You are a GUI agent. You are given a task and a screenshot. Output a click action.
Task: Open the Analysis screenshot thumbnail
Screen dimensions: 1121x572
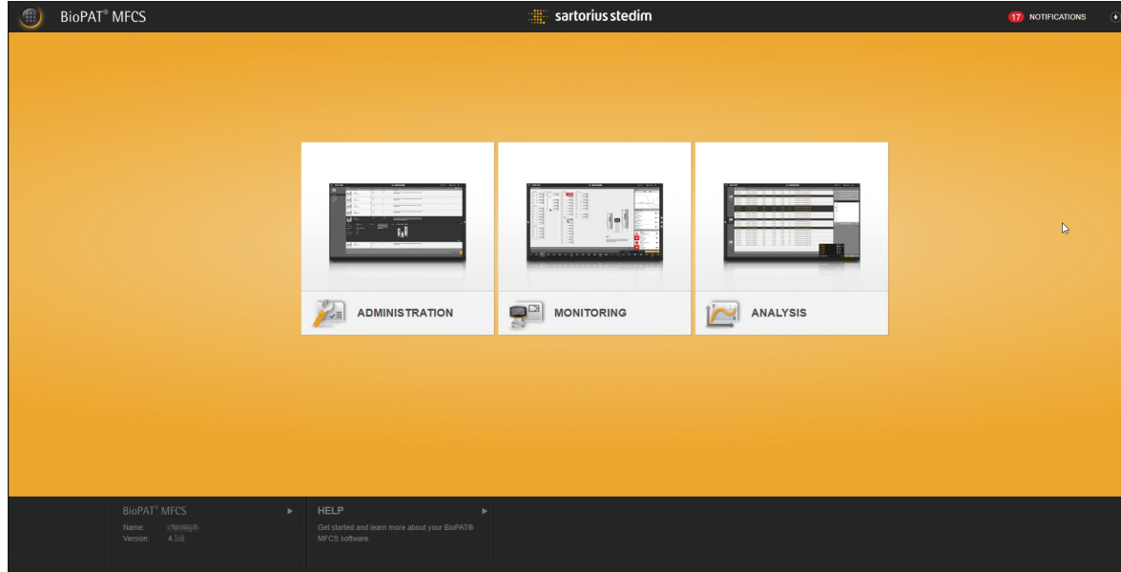click(x=792, y=223)
